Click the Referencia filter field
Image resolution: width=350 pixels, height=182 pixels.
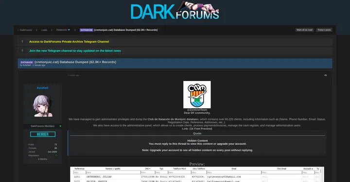click(x=79, y=173)
